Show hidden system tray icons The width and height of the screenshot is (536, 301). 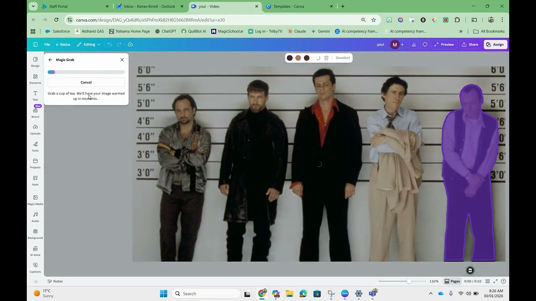coord(430,293)
